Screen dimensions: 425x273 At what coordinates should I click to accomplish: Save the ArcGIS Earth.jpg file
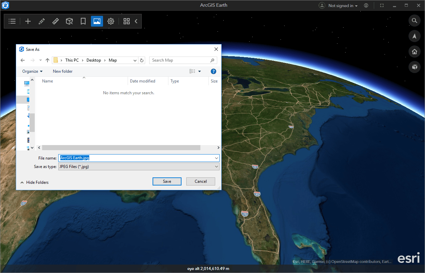point(167,181)
